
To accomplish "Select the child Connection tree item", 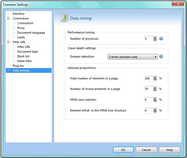I will (25, 23).
